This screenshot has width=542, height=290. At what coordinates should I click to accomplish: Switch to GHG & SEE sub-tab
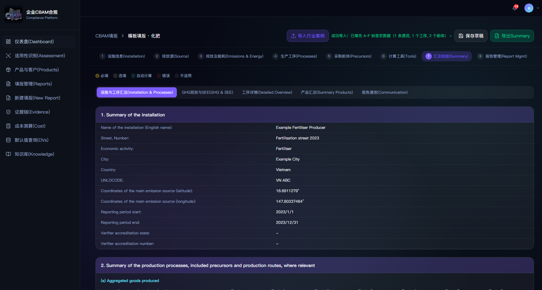click(208, 92)
